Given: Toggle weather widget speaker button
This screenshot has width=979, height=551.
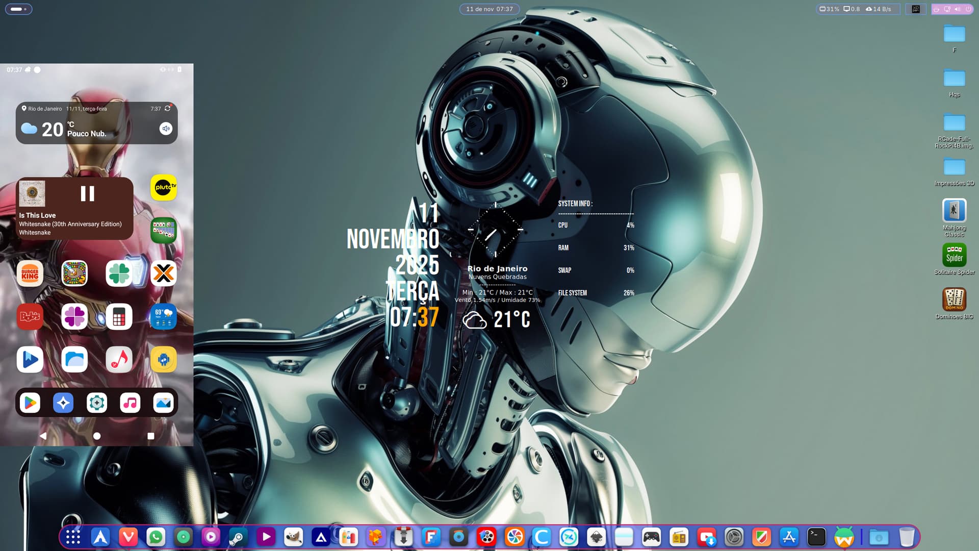Looking at the screenshot, I should click(166, 129).
